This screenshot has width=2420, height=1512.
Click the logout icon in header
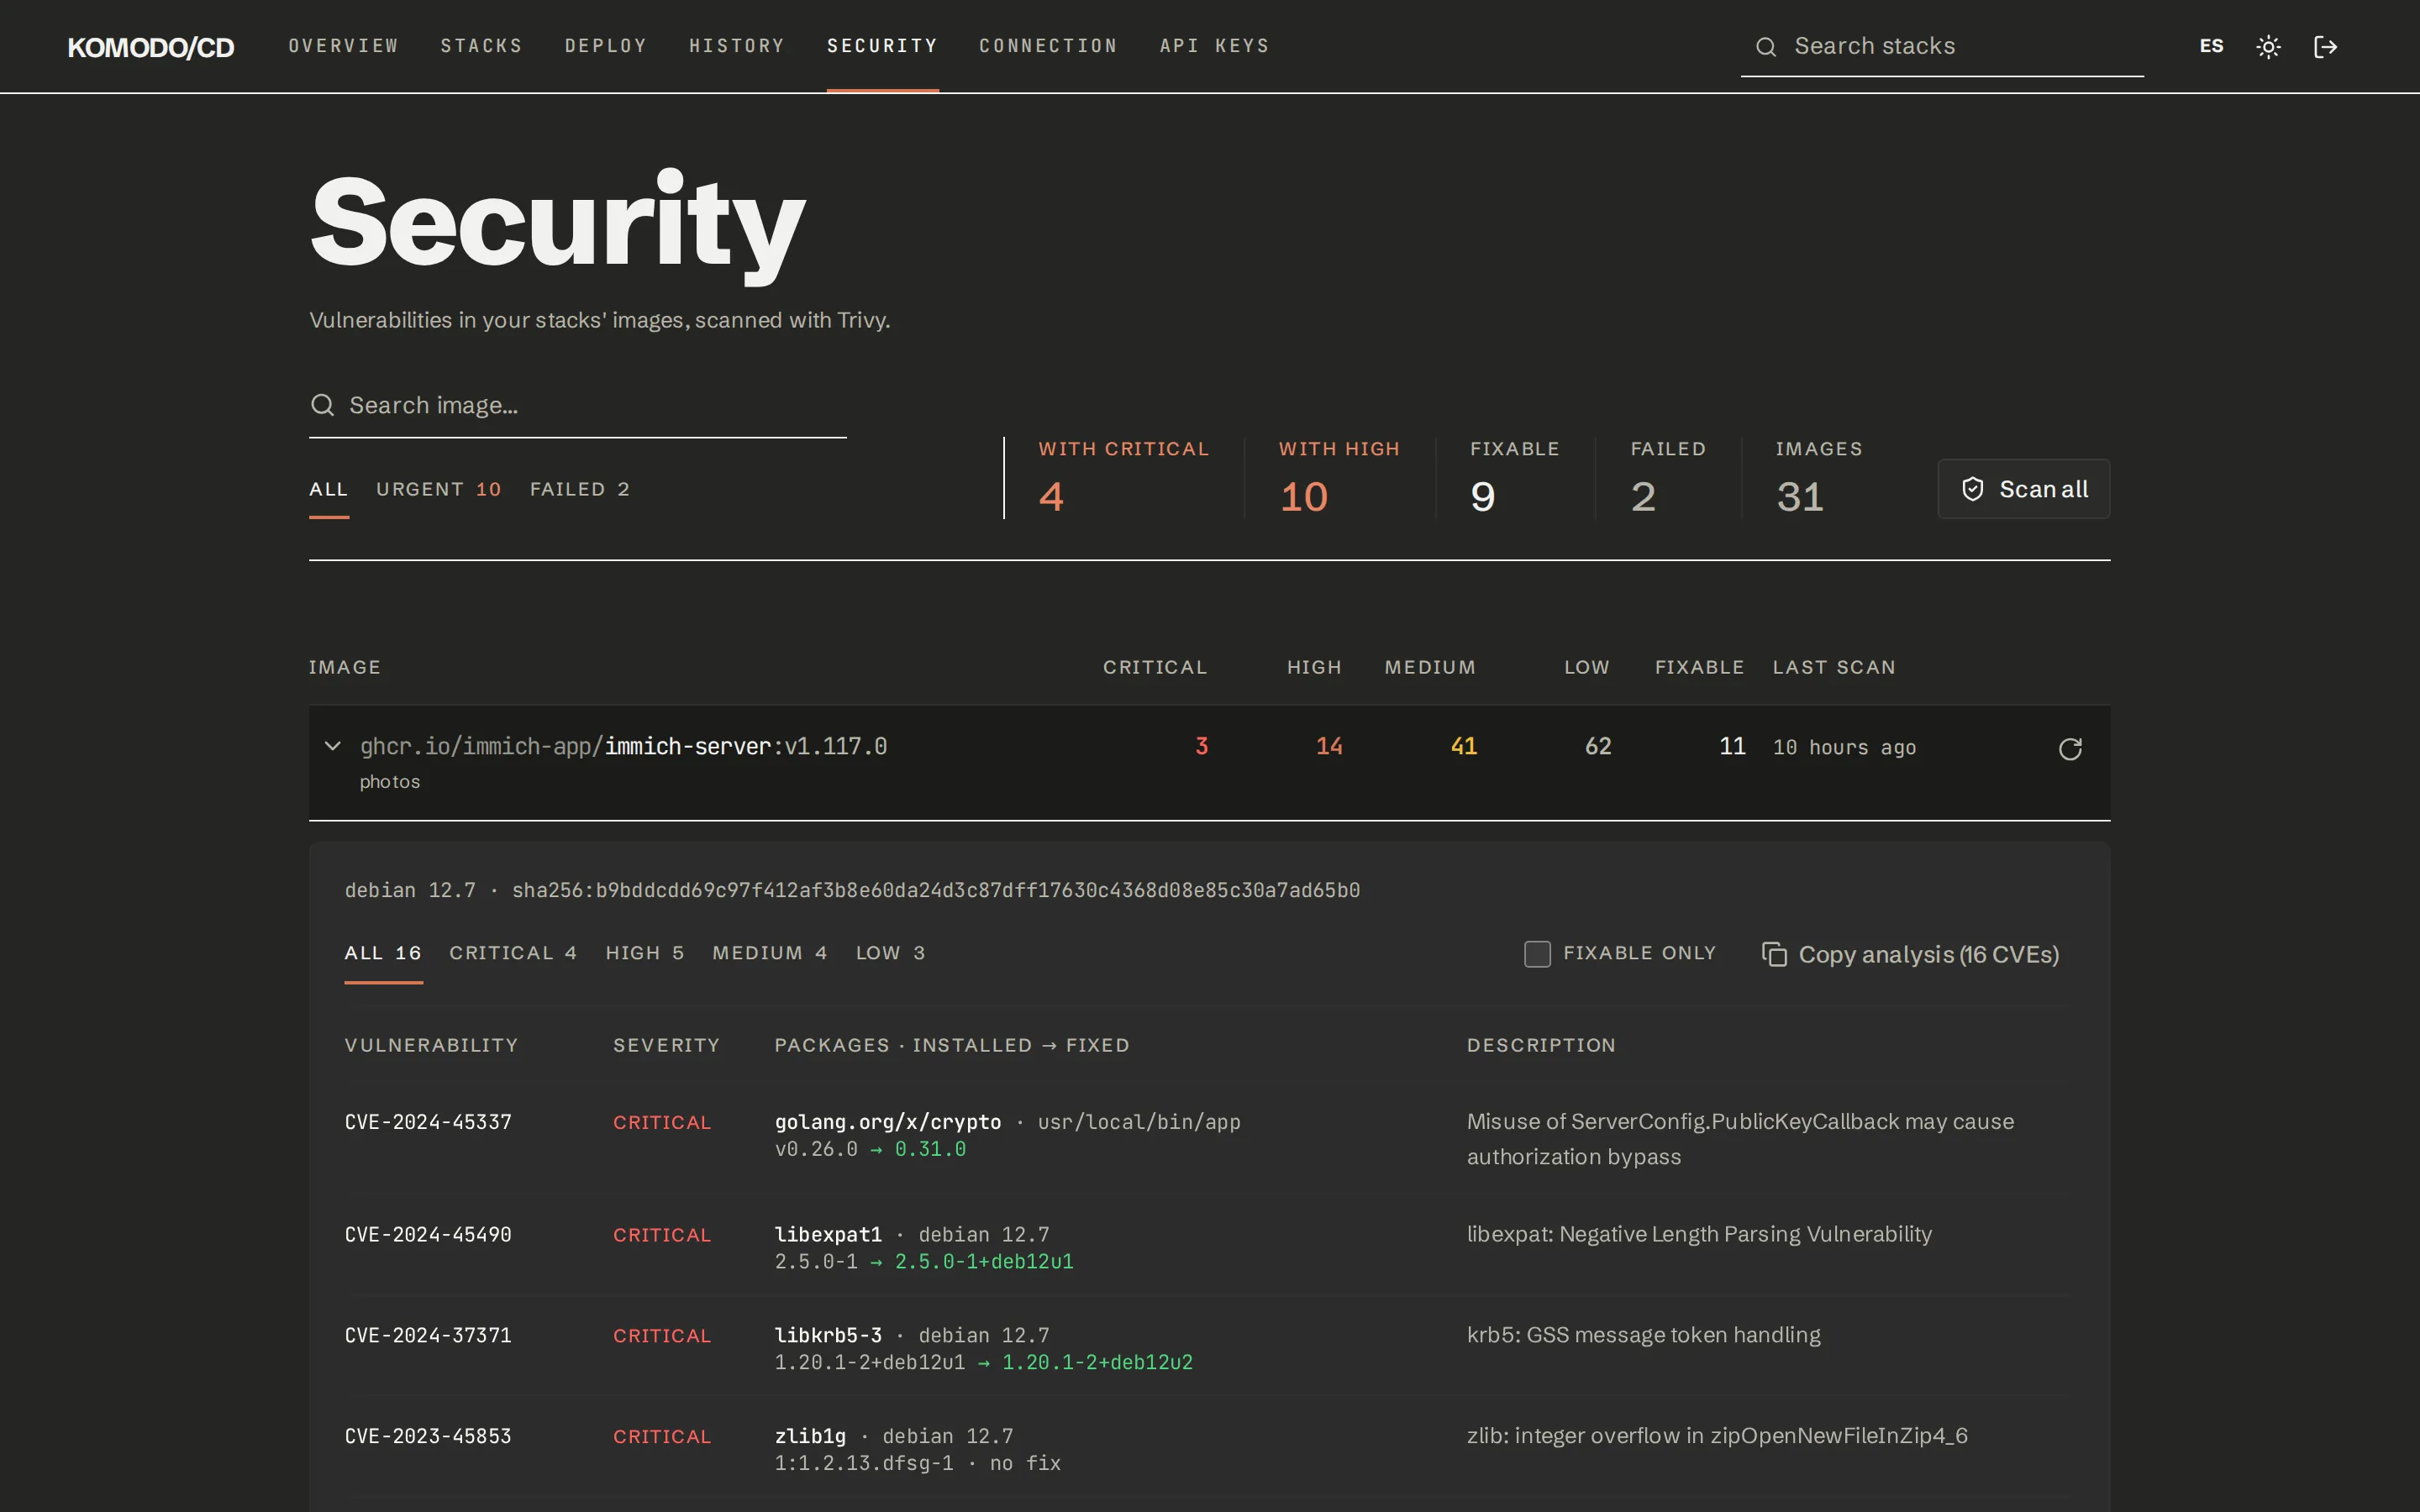click(2325, 47)
